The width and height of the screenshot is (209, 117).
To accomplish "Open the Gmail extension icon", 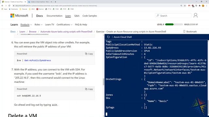I will (189, 6).
